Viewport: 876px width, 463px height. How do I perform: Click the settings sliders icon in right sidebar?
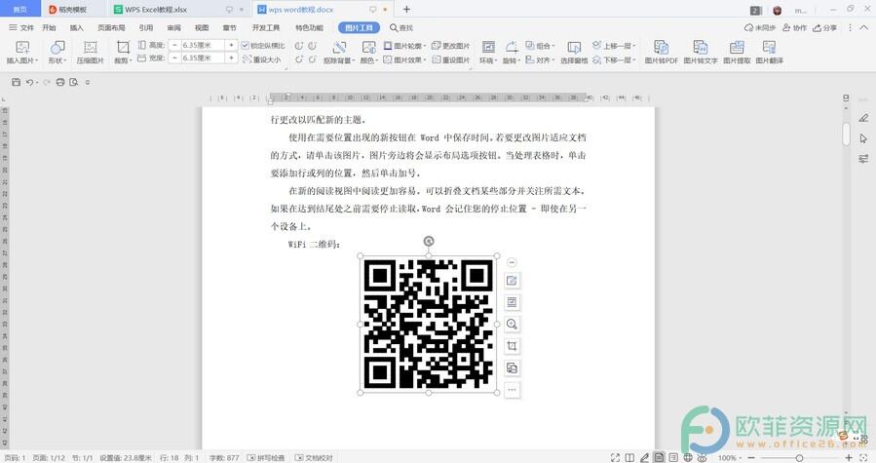863,159
